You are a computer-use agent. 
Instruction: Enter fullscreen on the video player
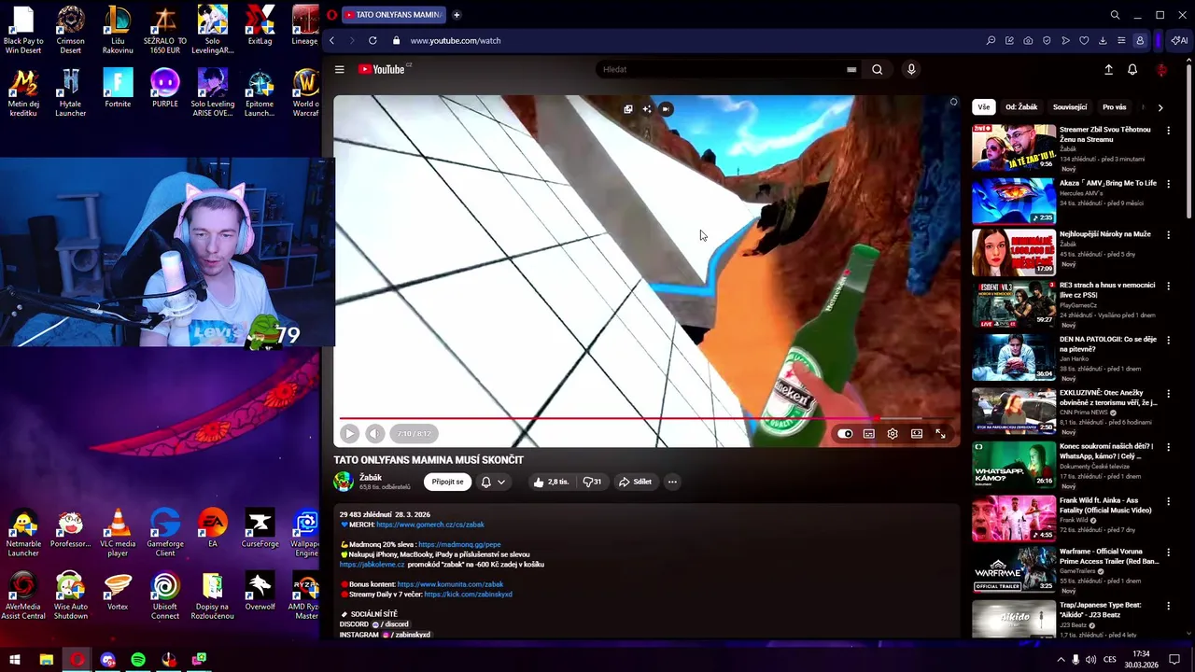[940, 433]
